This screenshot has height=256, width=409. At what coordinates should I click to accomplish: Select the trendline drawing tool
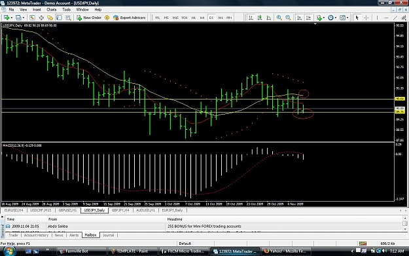click(x=395, y=18)
